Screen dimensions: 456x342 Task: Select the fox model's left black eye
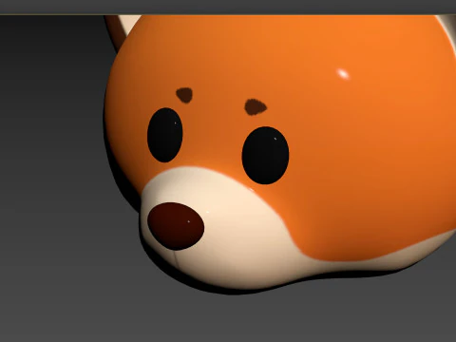pyautogui.click(x=164, y=135)
